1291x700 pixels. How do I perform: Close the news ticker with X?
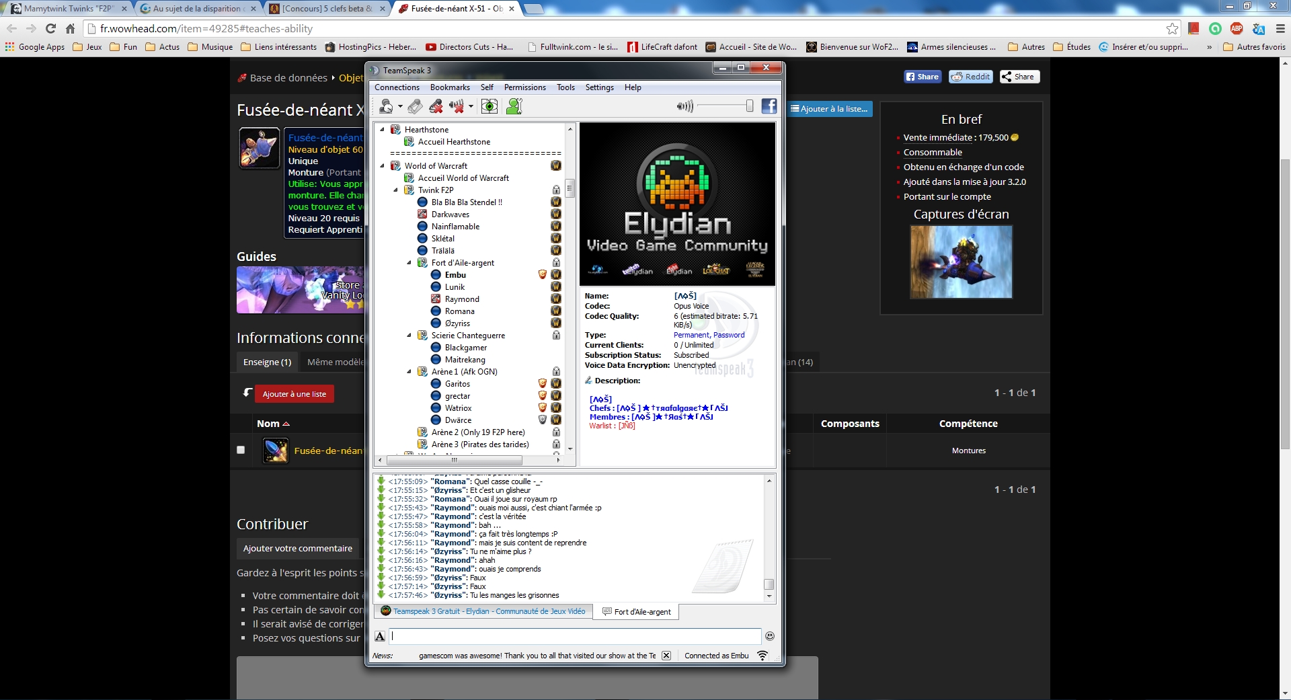(666, 656)
